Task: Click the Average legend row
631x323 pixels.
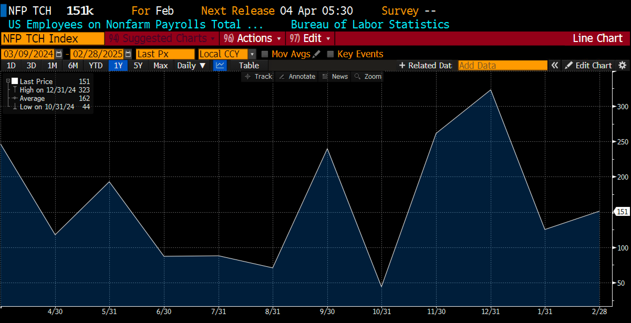Action: [x=51, y=98]
